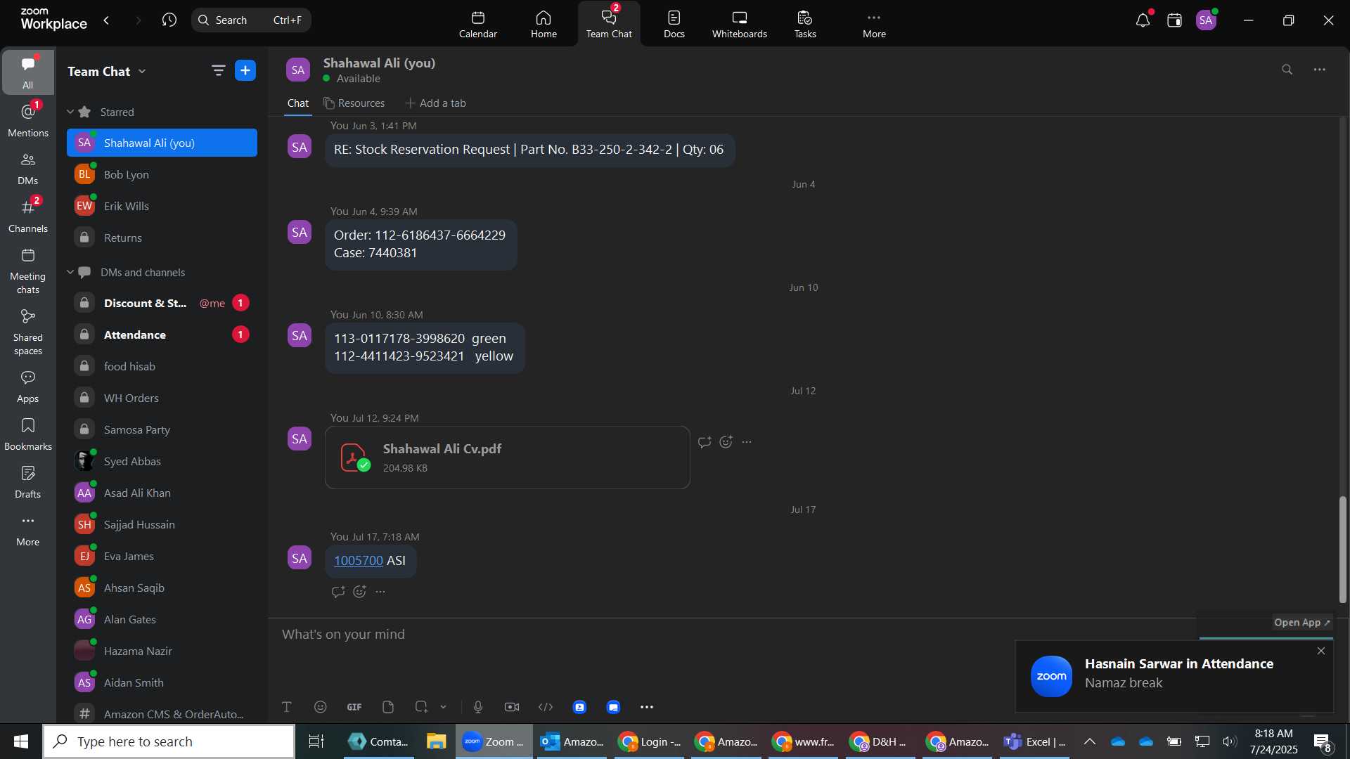Screen dimensions: 1350x759
Task: Click Add a tab
Action: pos(435,103)
